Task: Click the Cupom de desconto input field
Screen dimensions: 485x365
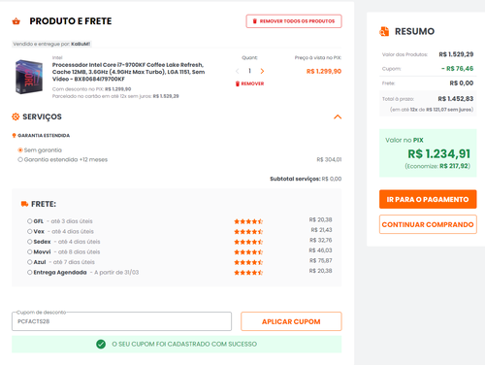Action: click(121, 321)
